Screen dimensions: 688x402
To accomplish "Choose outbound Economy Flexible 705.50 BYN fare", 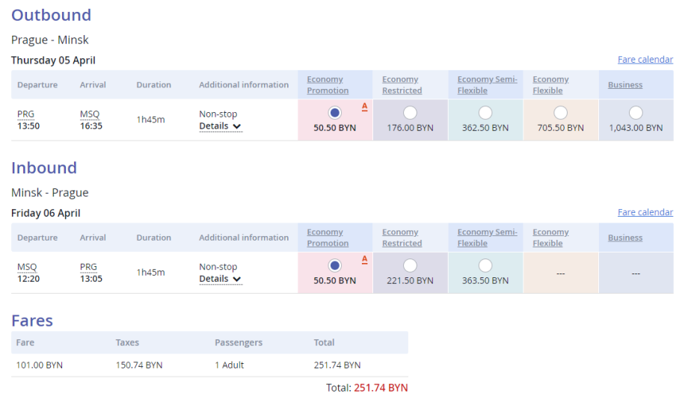I will pyautogui.click(x=560, y=113).
